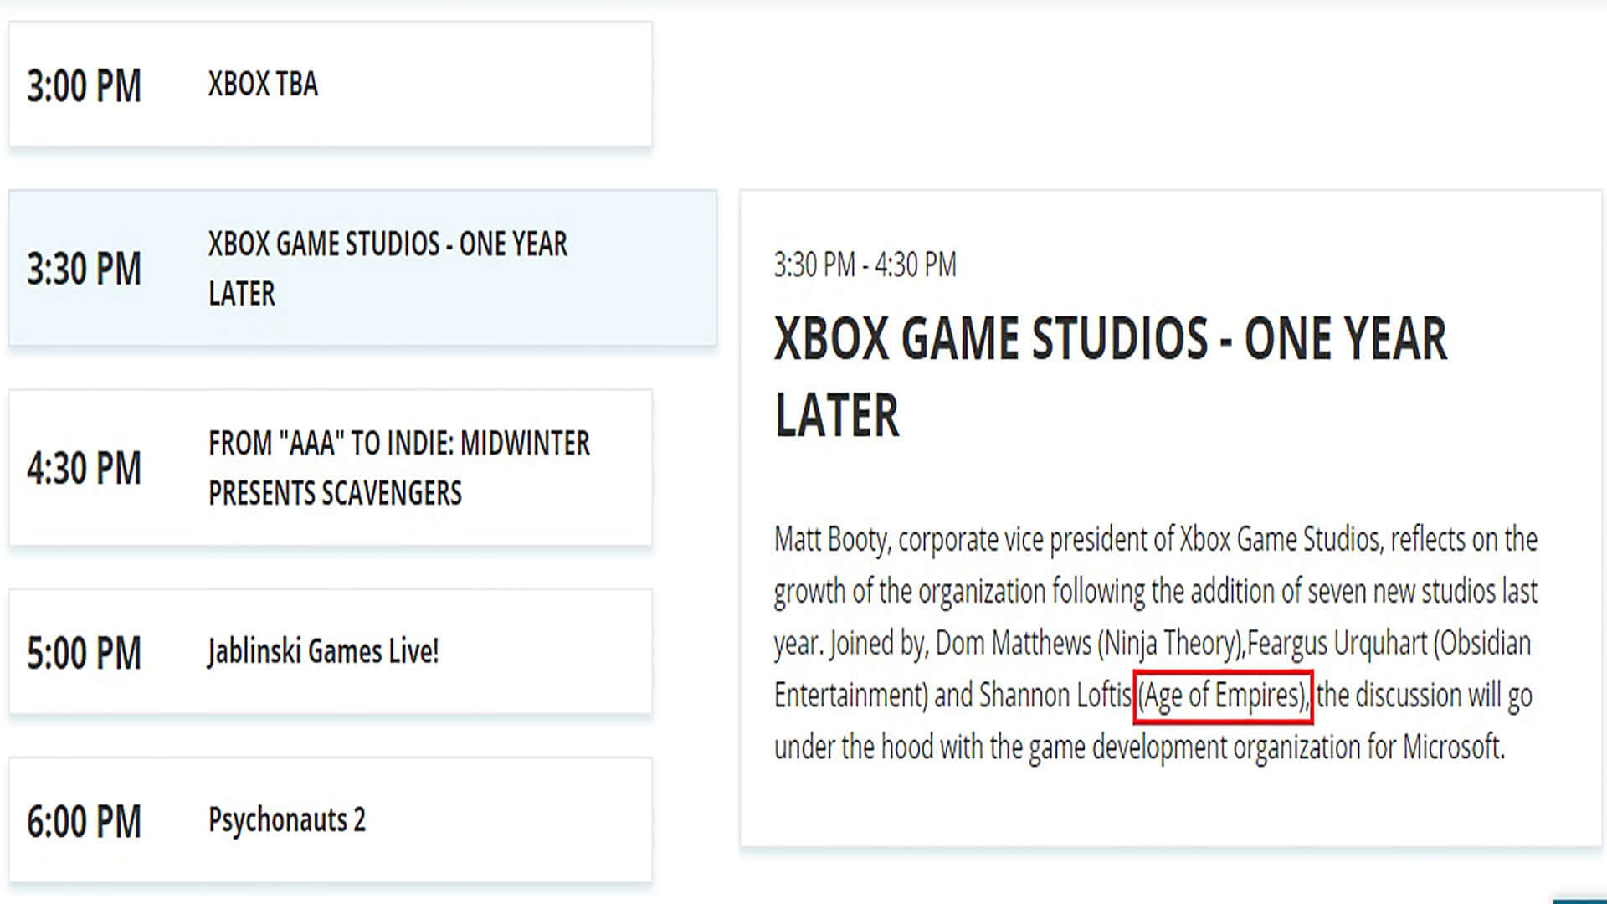This screenshot has height=904, width=1607.
Task: Click the 3:00 PM time label
Action: 84,86
